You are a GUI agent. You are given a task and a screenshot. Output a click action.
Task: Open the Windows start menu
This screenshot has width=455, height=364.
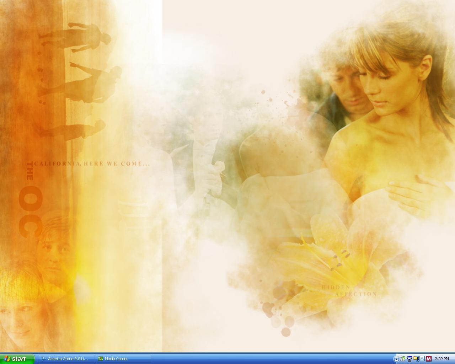coord(17,359)
